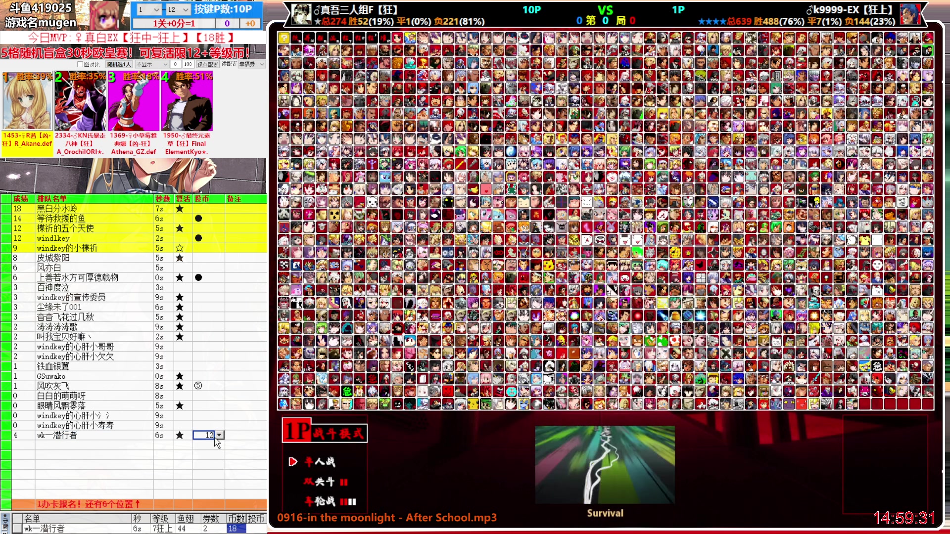Screen dimensions: 950x534
Task: Select the 白白的萌萌呀 queue row name
Action: point(61,396)
